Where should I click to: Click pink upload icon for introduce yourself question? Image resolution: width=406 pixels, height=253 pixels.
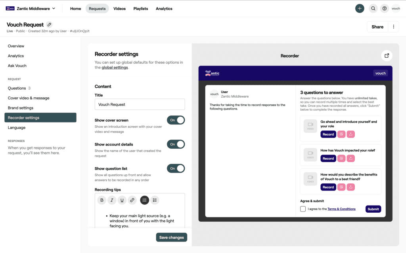click(x=350, y=134)
